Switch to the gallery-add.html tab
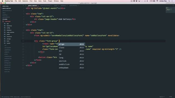The image size is (175, 98). 32,5
